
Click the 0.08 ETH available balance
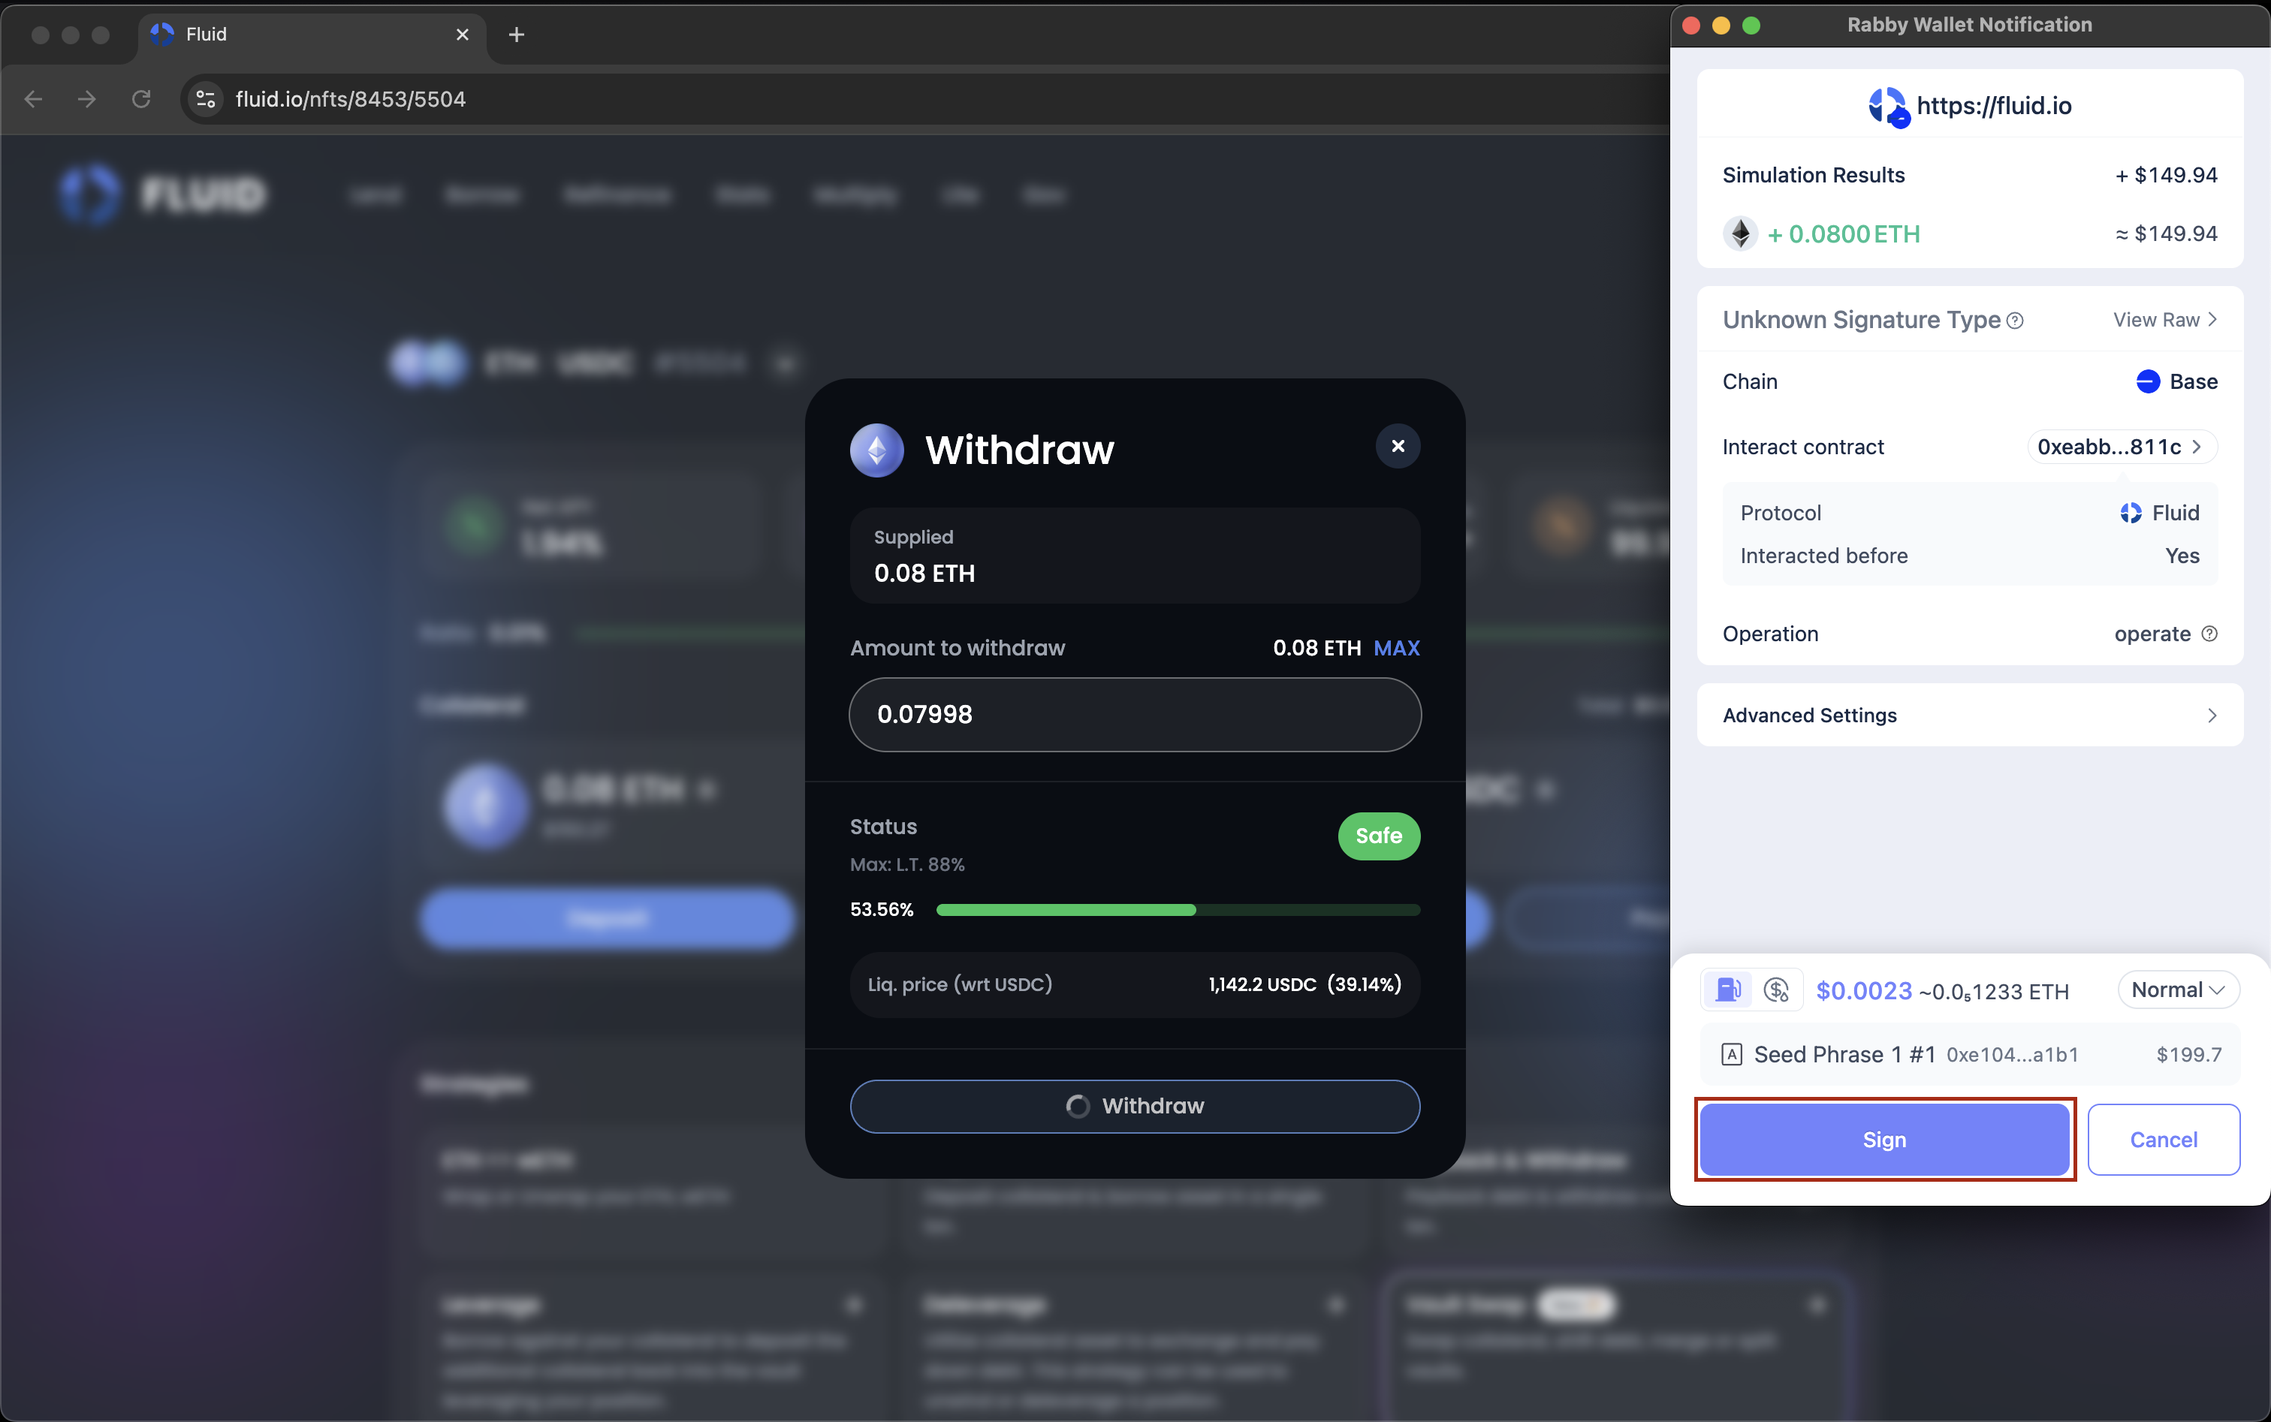[1316, 648]
